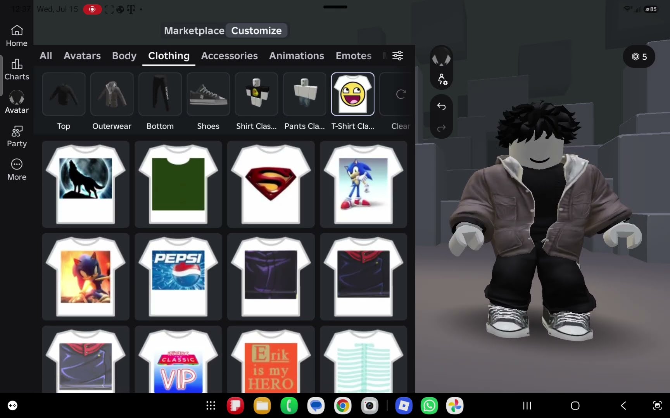Select the All category tab
This screenshot has height=418, width=670.
(x=46, y=56)
